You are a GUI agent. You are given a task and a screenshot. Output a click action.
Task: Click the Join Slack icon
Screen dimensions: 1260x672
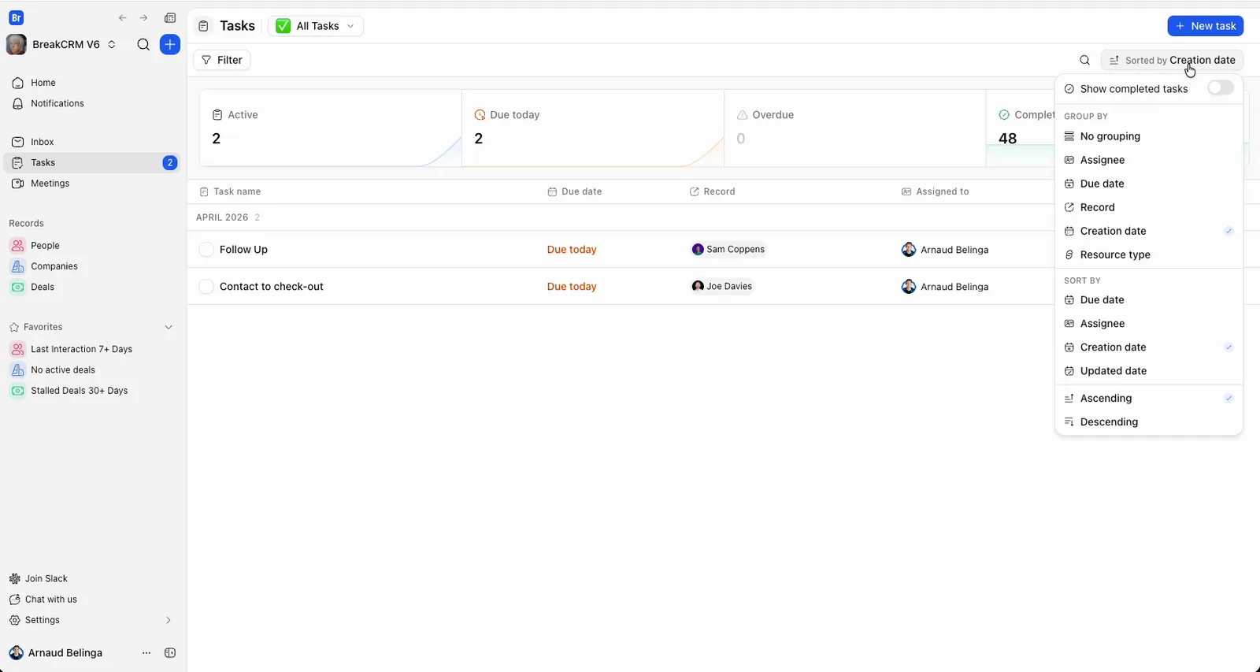tap(15, 578)
